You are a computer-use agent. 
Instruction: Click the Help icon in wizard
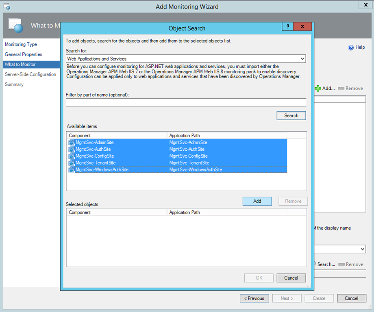coord(351,48)
